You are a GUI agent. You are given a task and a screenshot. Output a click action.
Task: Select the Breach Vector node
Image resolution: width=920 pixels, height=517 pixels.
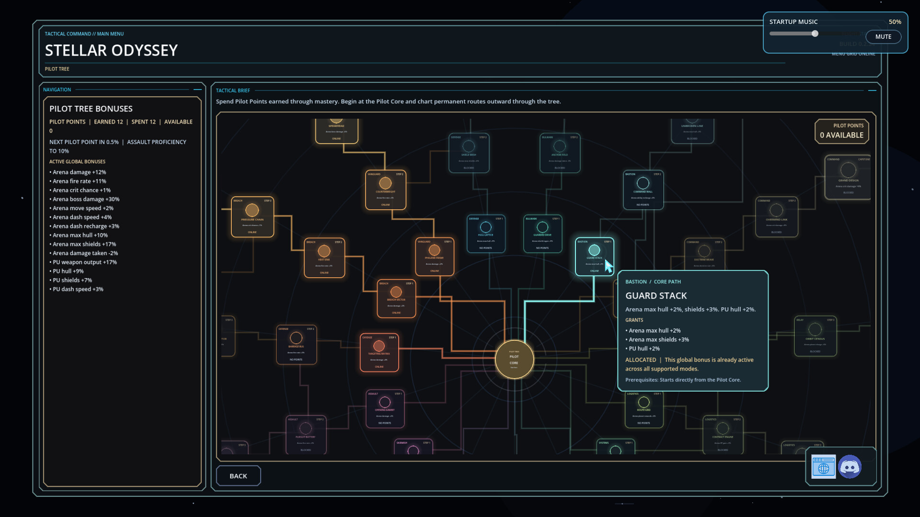pos(396,299)
